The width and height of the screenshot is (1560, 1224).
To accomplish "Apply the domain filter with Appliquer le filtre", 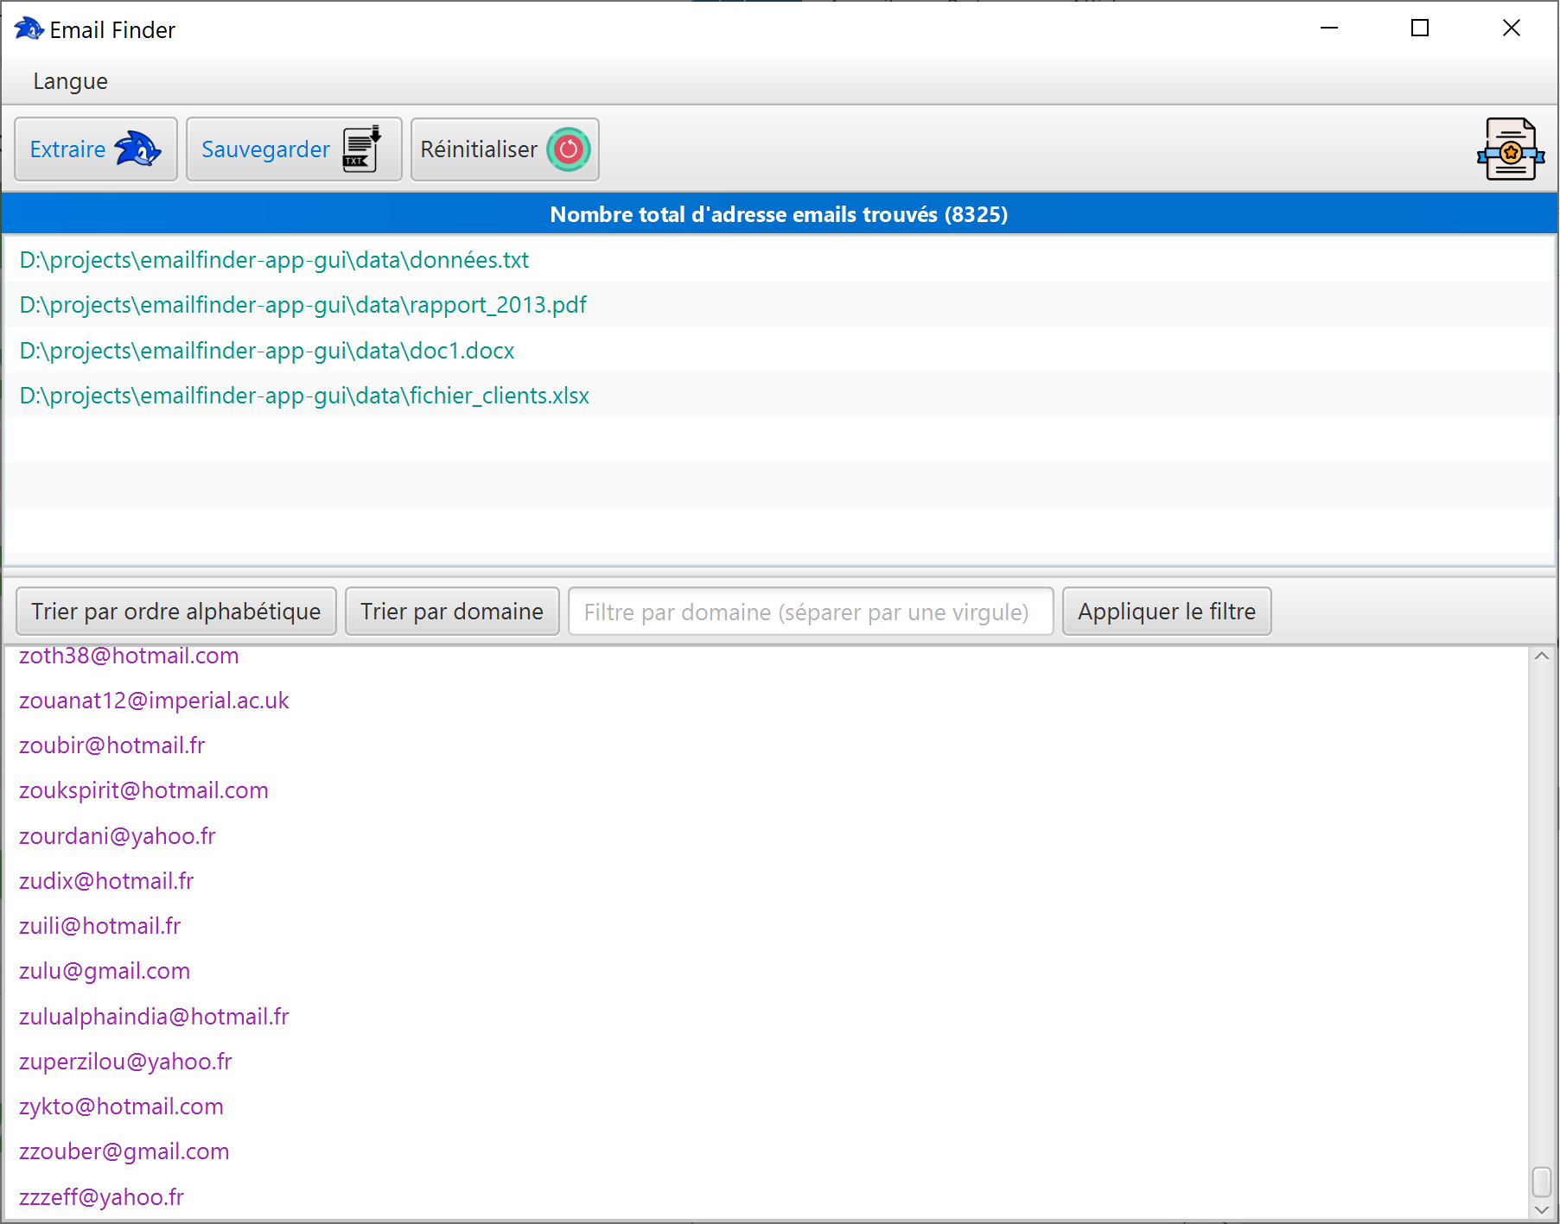I will tap(1166, 611).
